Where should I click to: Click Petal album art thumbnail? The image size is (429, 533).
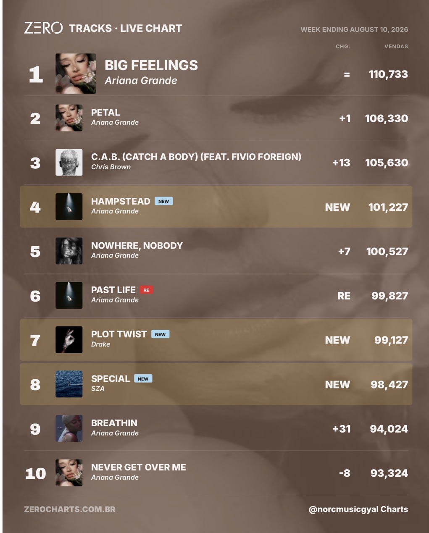coord(69,118)
